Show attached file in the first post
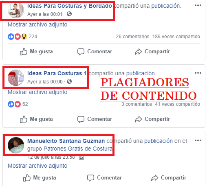This screenshot has height=186, width=207. coord(37,24)
